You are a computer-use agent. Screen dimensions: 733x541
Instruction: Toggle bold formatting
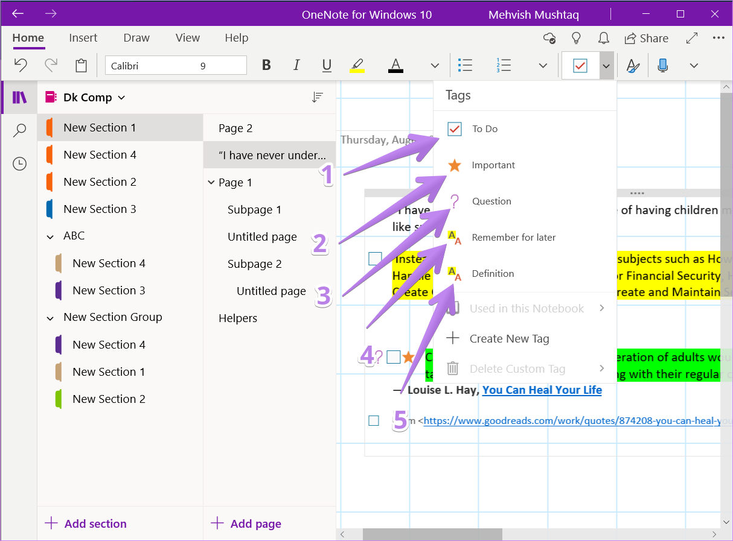coord(266,65)
